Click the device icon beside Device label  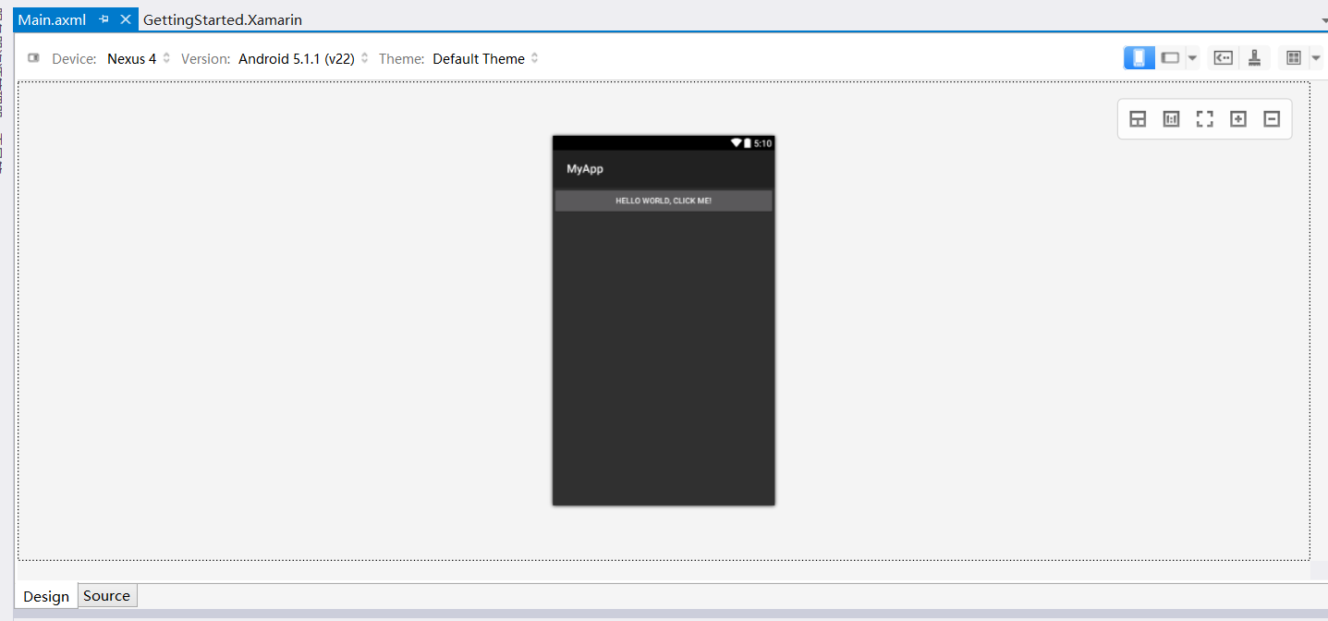click(x=34, y=58)
